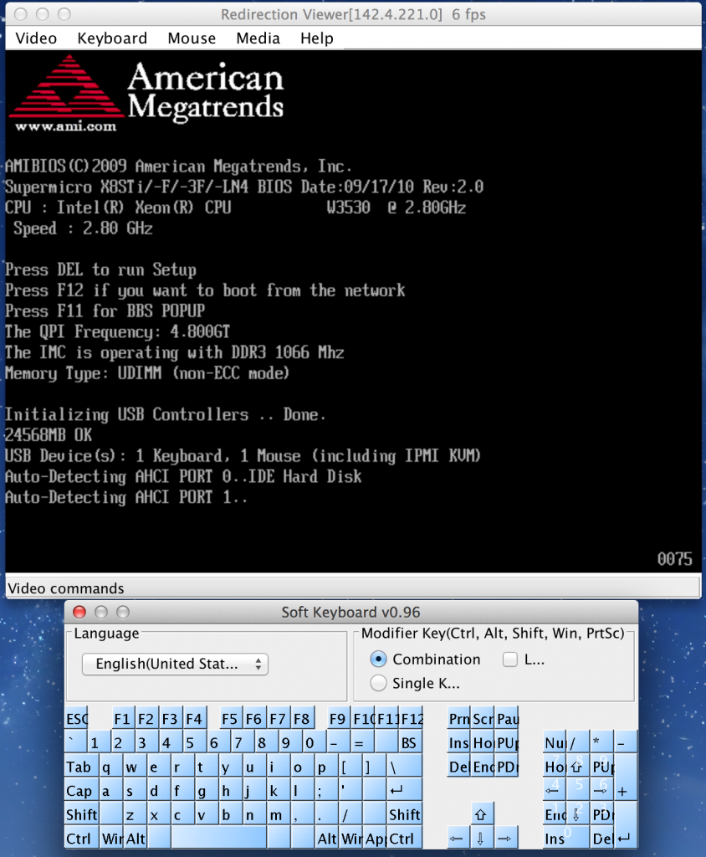Click the left Shift soft key

point(82,814)
